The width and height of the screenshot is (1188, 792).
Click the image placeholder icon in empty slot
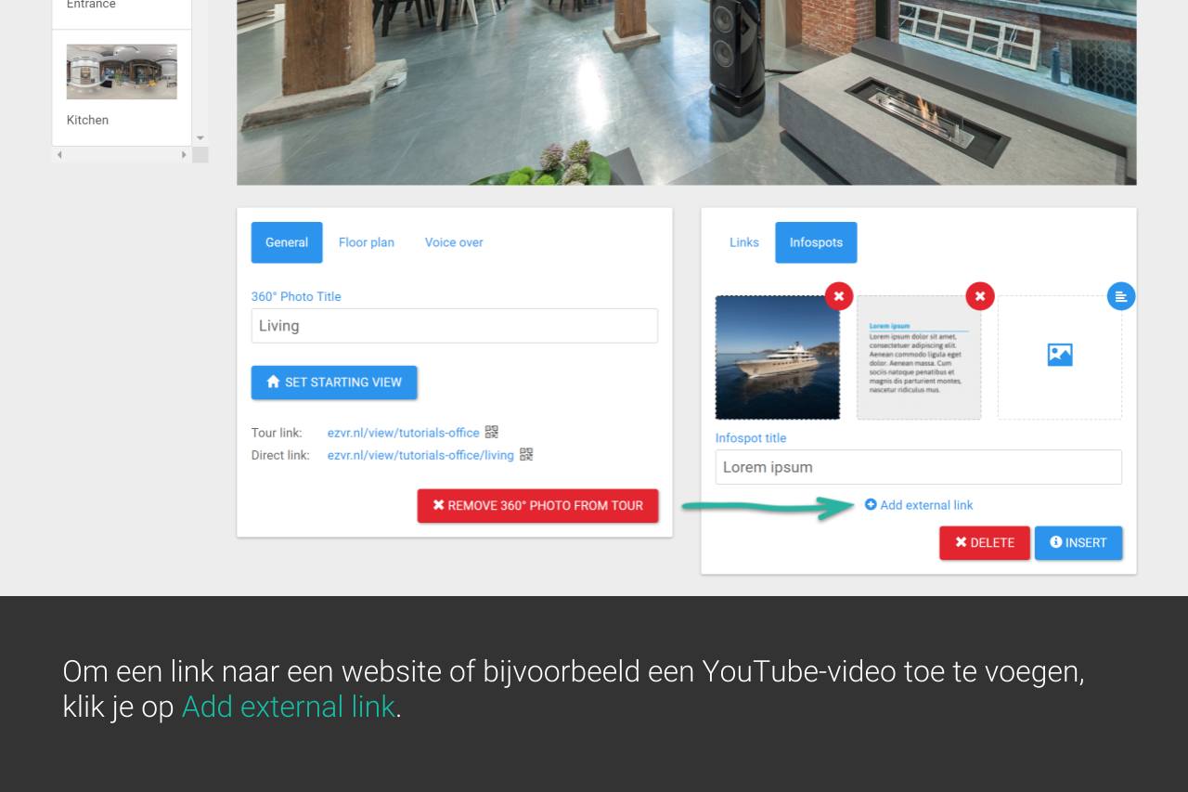coord(1059,355)
